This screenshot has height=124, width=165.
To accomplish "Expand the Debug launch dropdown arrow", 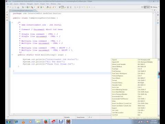I will pyautogui.click(x=25, y=7).
